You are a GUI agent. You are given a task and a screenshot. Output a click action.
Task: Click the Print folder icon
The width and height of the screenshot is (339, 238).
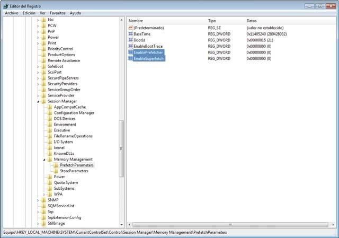pos(43,43)
